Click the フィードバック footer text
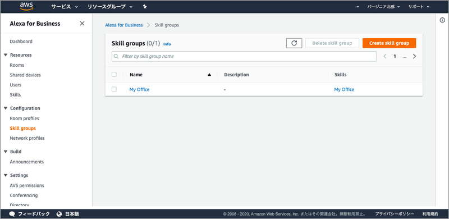Viewport: 449px width, 219px height. [34, 214]
